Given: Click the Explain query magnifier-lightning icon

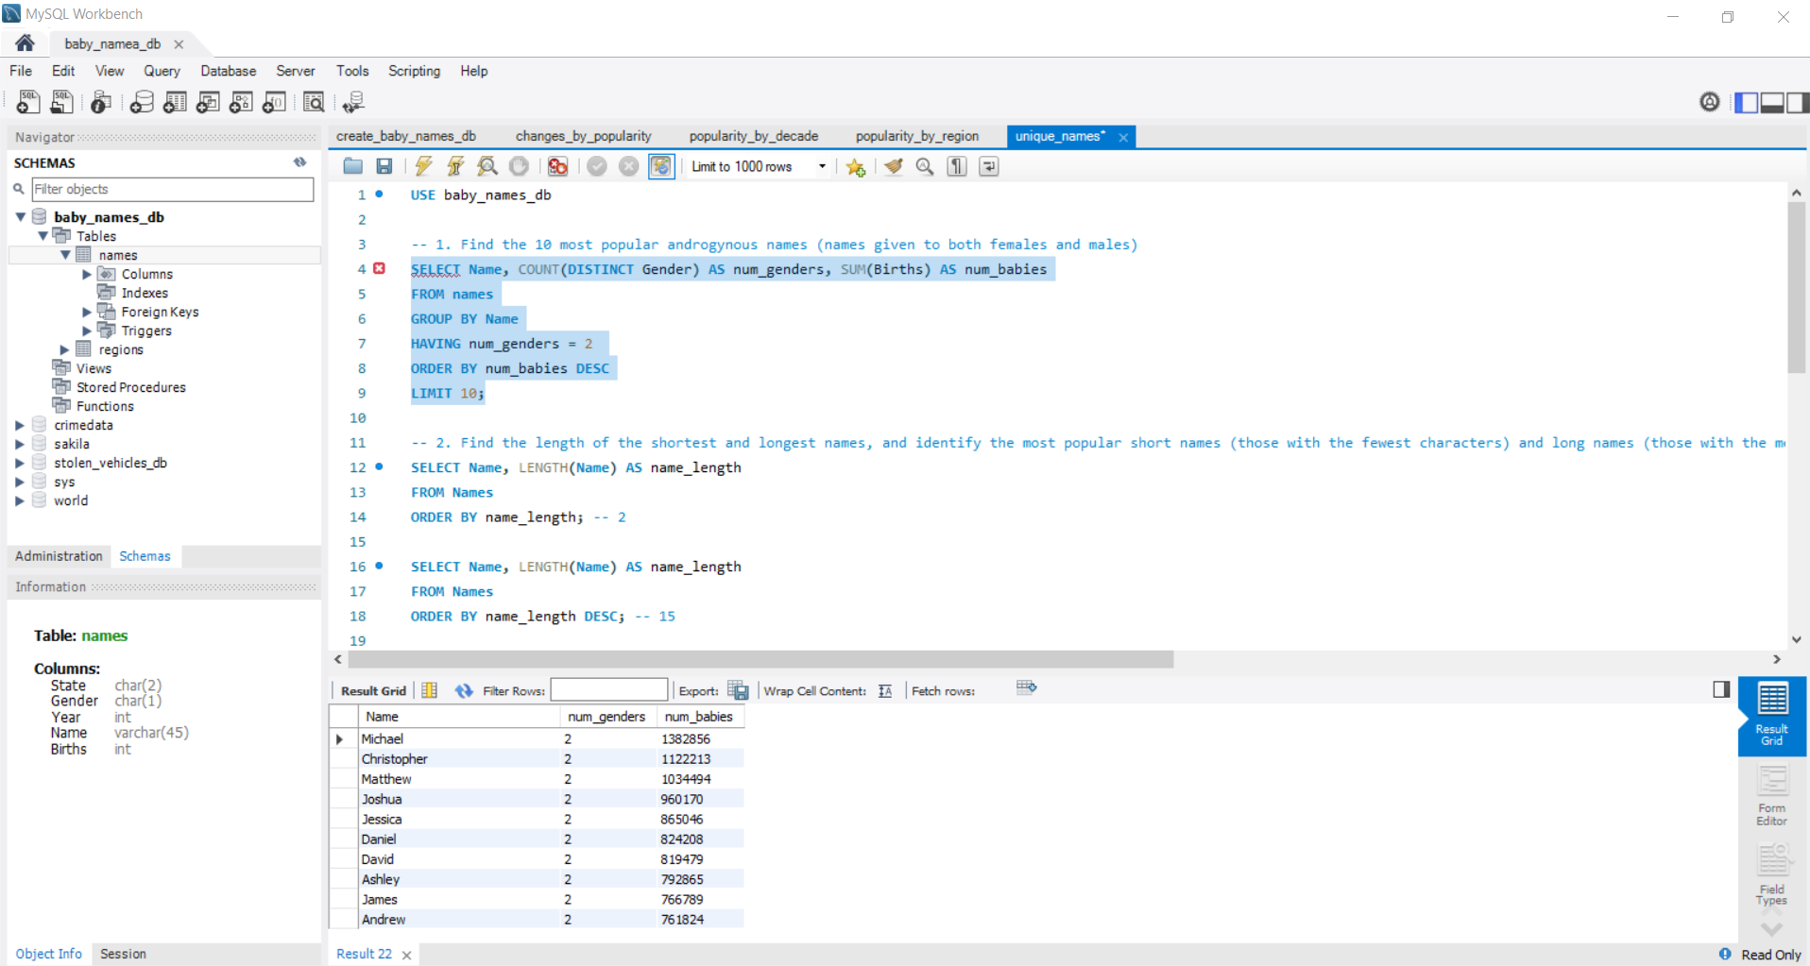Looking at the screenshot, I should (x=487, y=166).
